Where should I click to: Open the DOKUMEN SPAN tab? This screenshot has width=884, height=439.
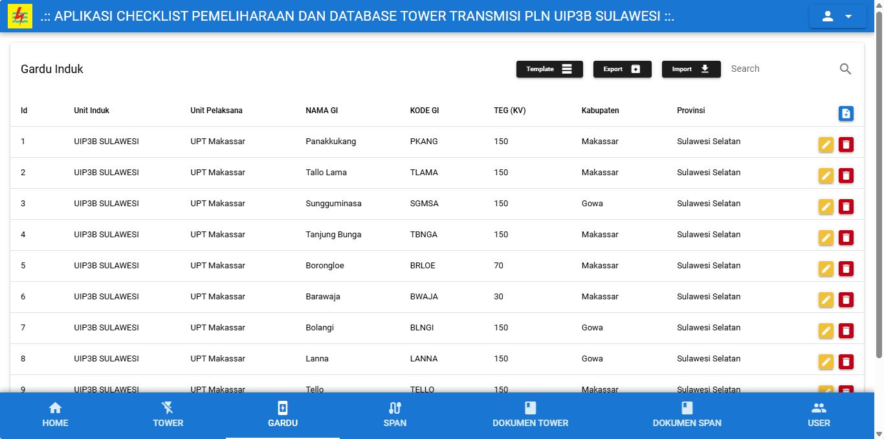(687, 415)
